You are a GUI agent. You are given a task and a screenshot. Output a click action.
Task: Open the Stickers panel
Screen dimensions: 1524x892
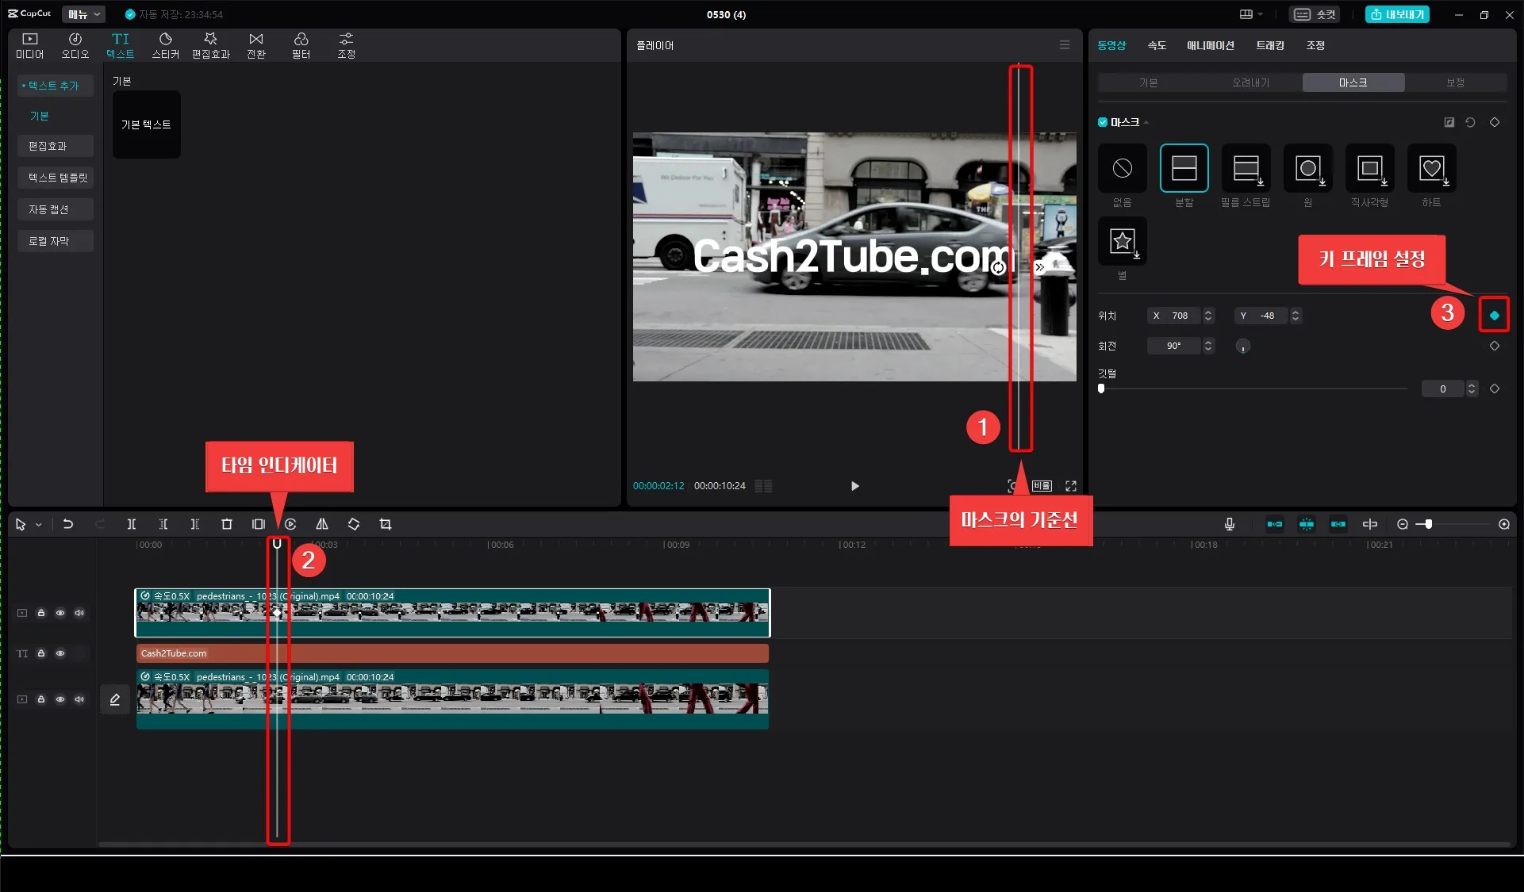(165, 45)
